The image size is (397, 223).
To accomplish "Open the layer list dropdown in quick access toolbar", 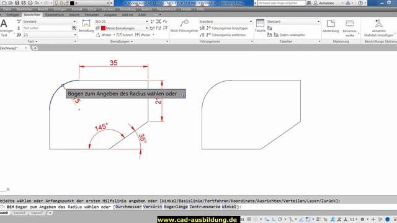I will (108, 3).
